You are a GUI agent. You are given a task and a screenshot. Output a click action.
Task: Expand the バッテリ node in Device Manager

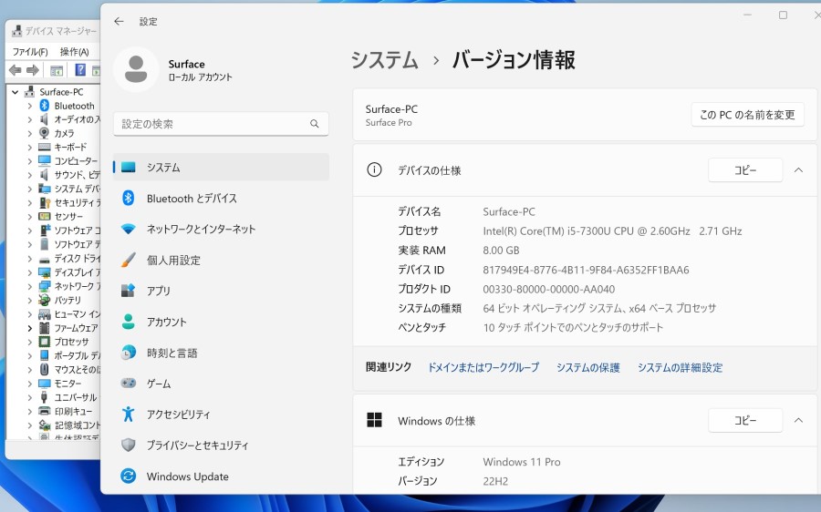coord(30,301)
